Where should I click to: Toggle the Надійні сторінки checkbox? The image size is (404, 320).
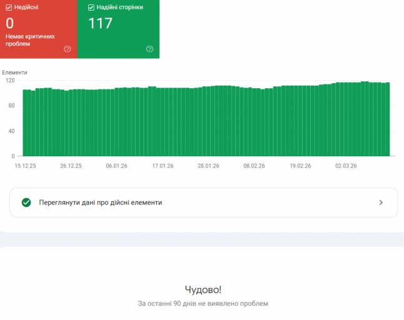tap(91, 7)
